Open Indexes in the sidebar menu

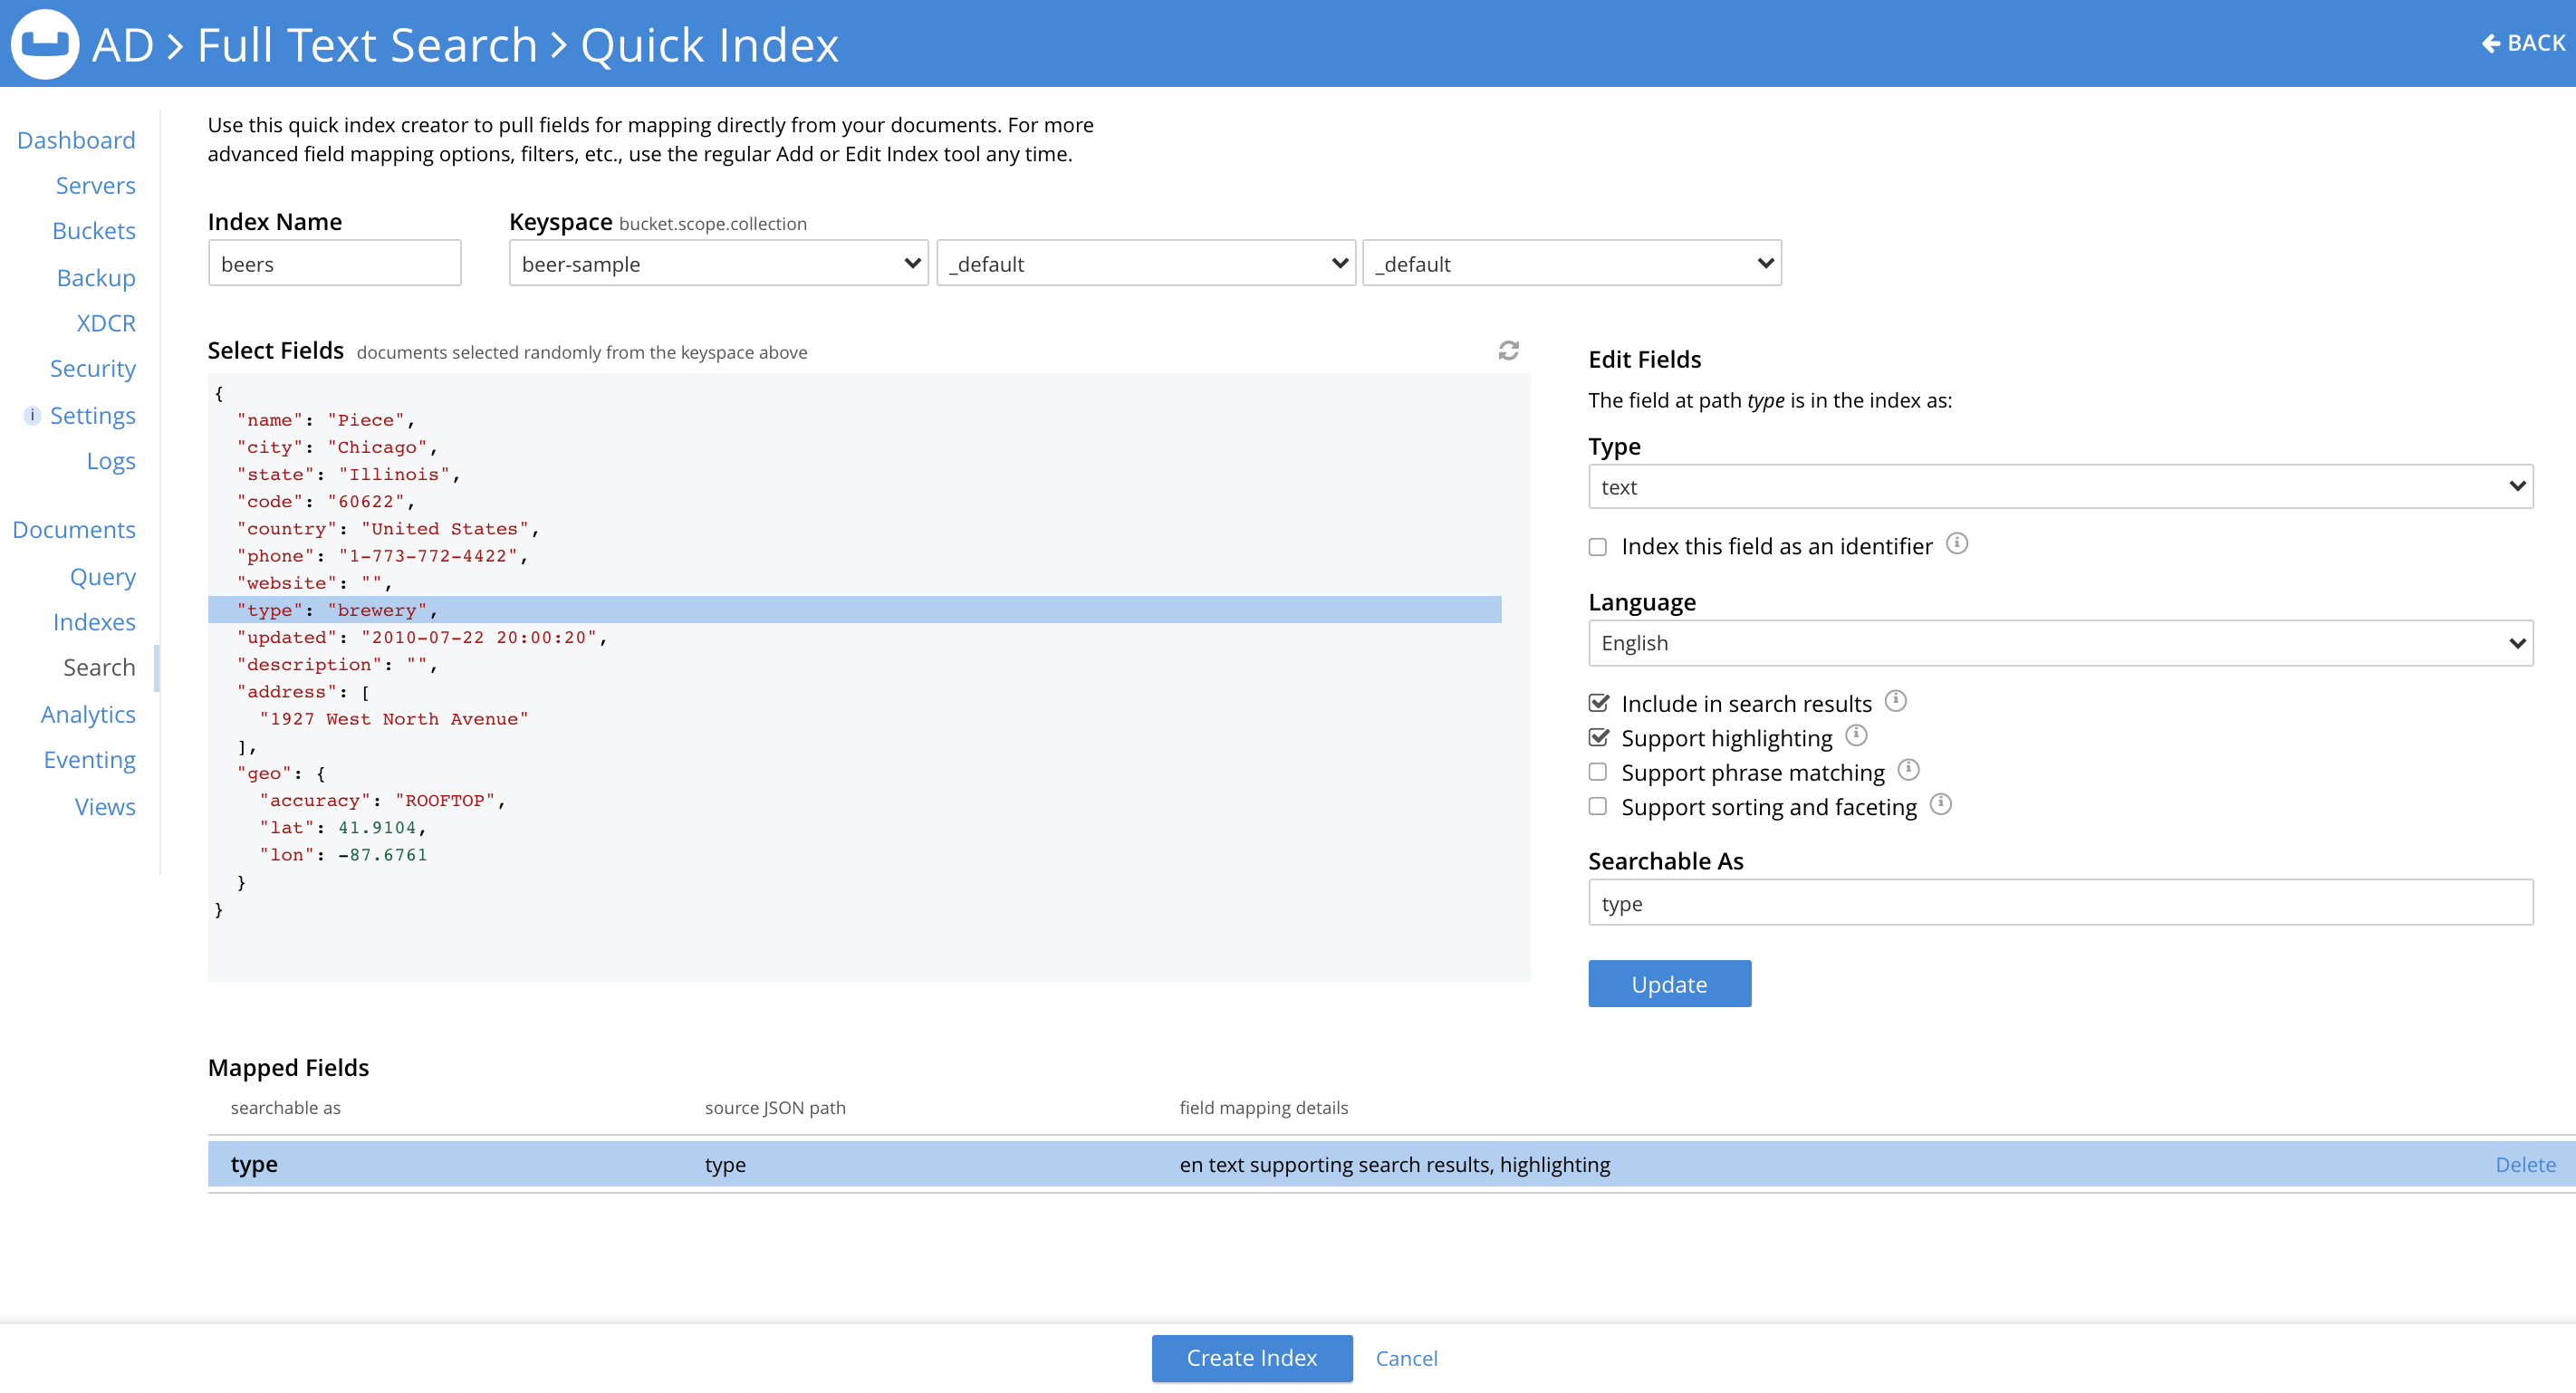click(x=94, y=622)
